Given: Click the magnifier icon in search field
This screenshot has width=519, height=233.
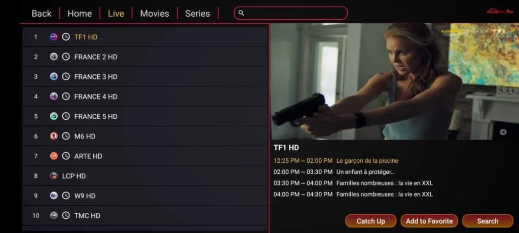Looking at the screenshot, I should pos(241,13).
